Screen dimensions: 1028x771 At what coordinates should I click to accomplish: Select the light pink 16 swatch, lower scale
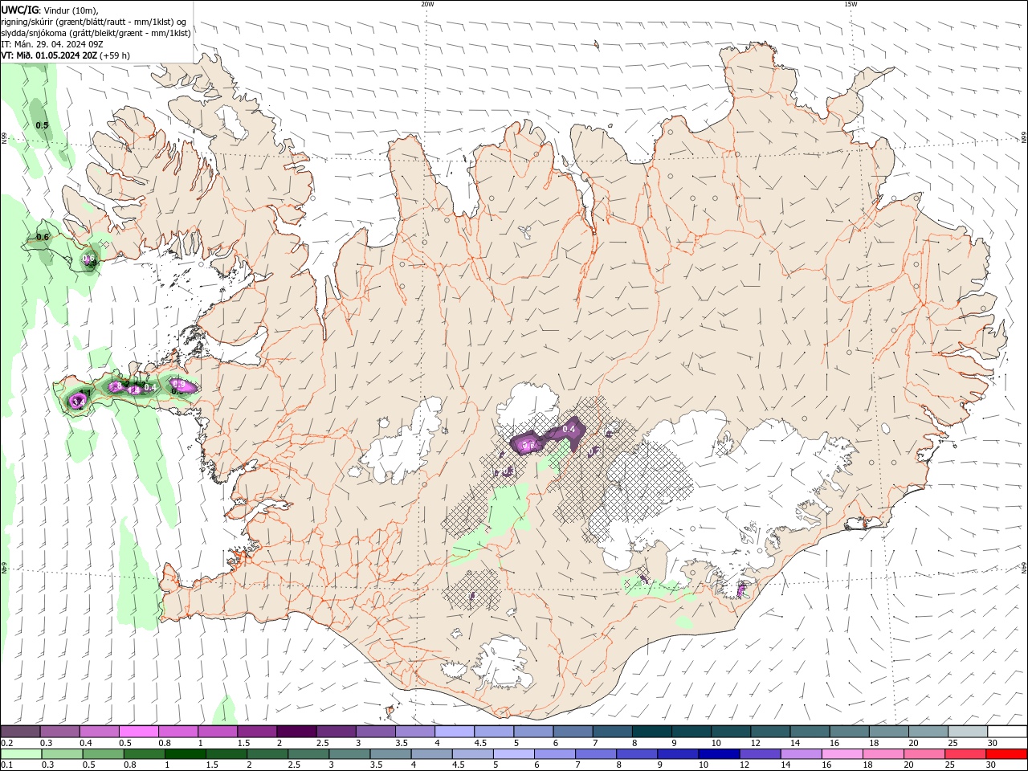(x=842, y=754)
